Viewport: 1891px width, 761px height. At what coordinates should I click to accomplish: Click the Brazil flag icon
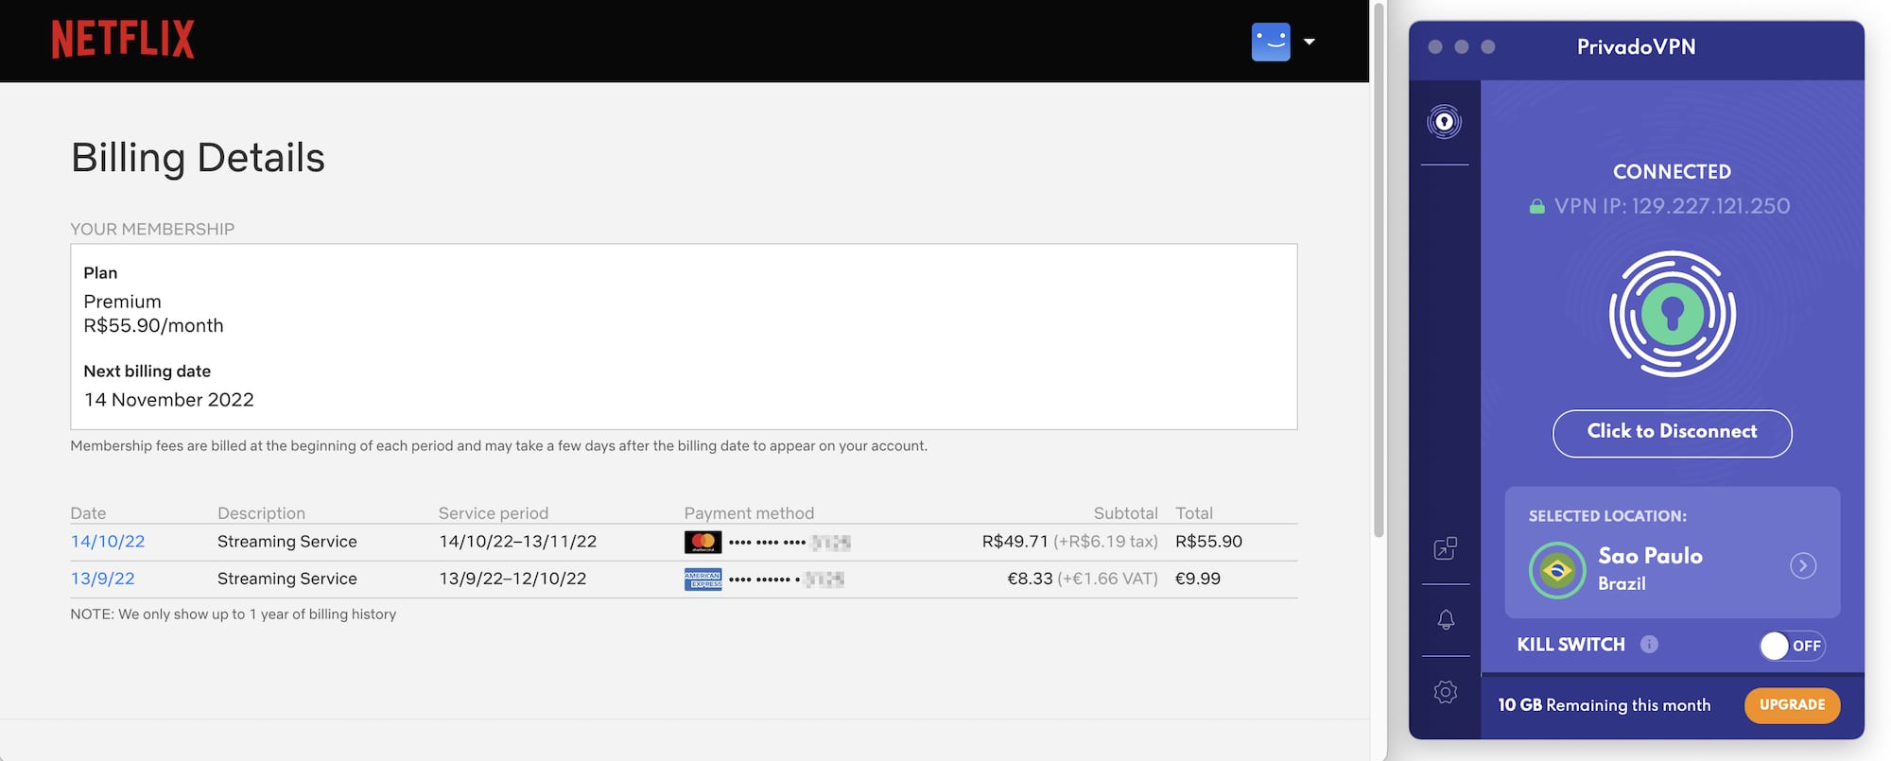click(x=1556, y=570)
